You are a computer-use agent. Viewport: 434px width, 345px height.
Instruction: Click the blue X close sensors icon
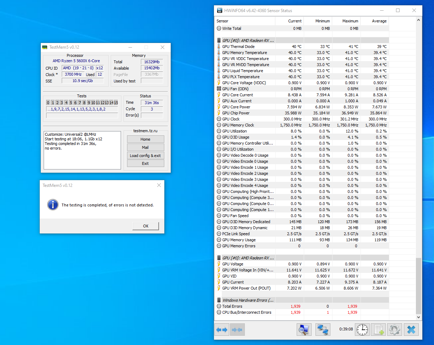[411, 330]
